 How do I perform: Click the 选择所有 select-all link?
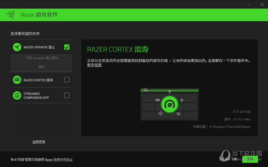click(39, 142)
